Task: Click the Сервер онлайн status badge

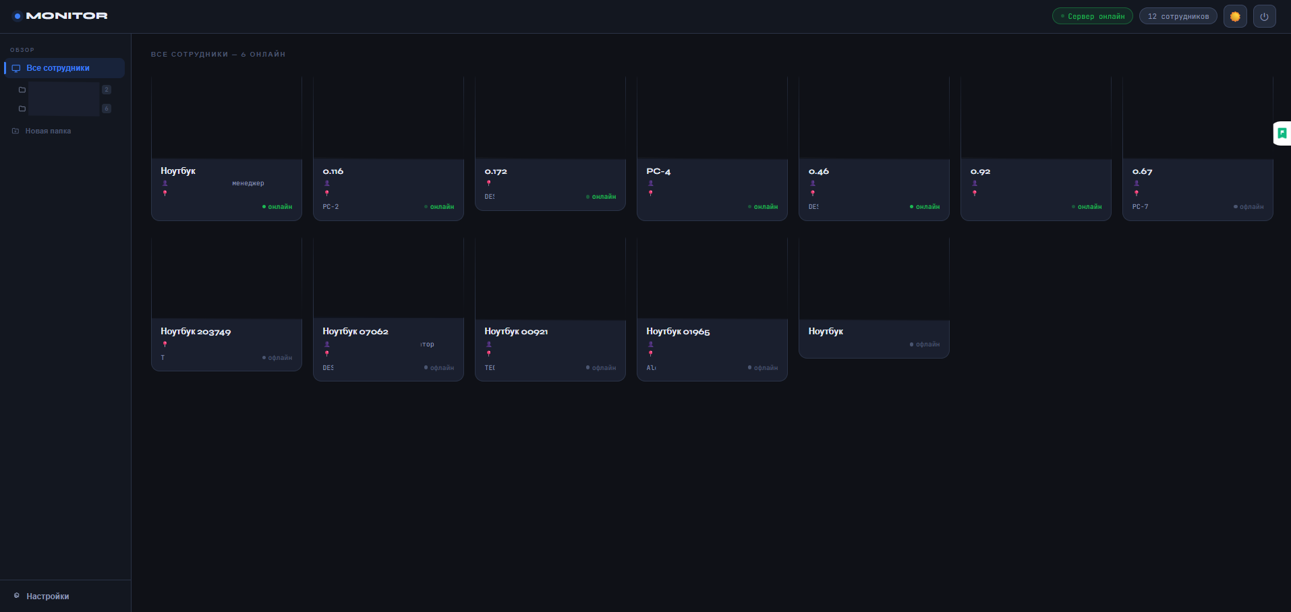Action: coord(1093,16)
